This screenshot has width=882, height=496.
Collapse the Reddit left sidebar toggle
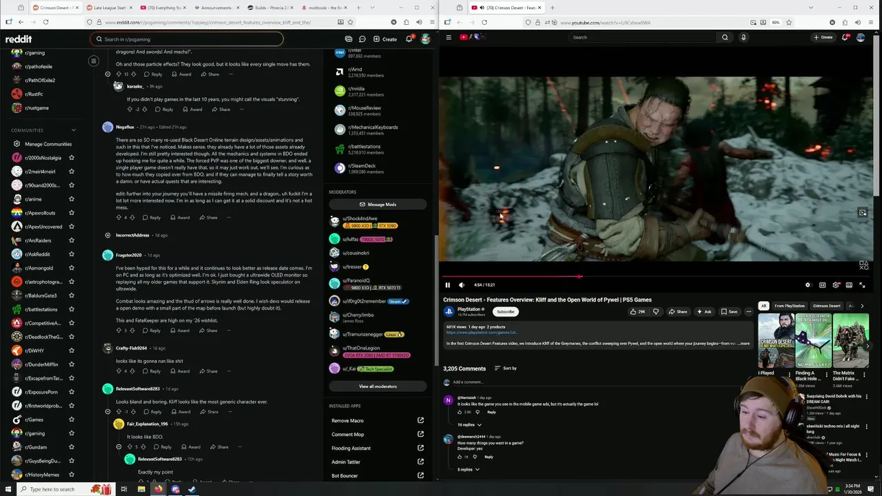pyautogui.click(x=94, y=61)
